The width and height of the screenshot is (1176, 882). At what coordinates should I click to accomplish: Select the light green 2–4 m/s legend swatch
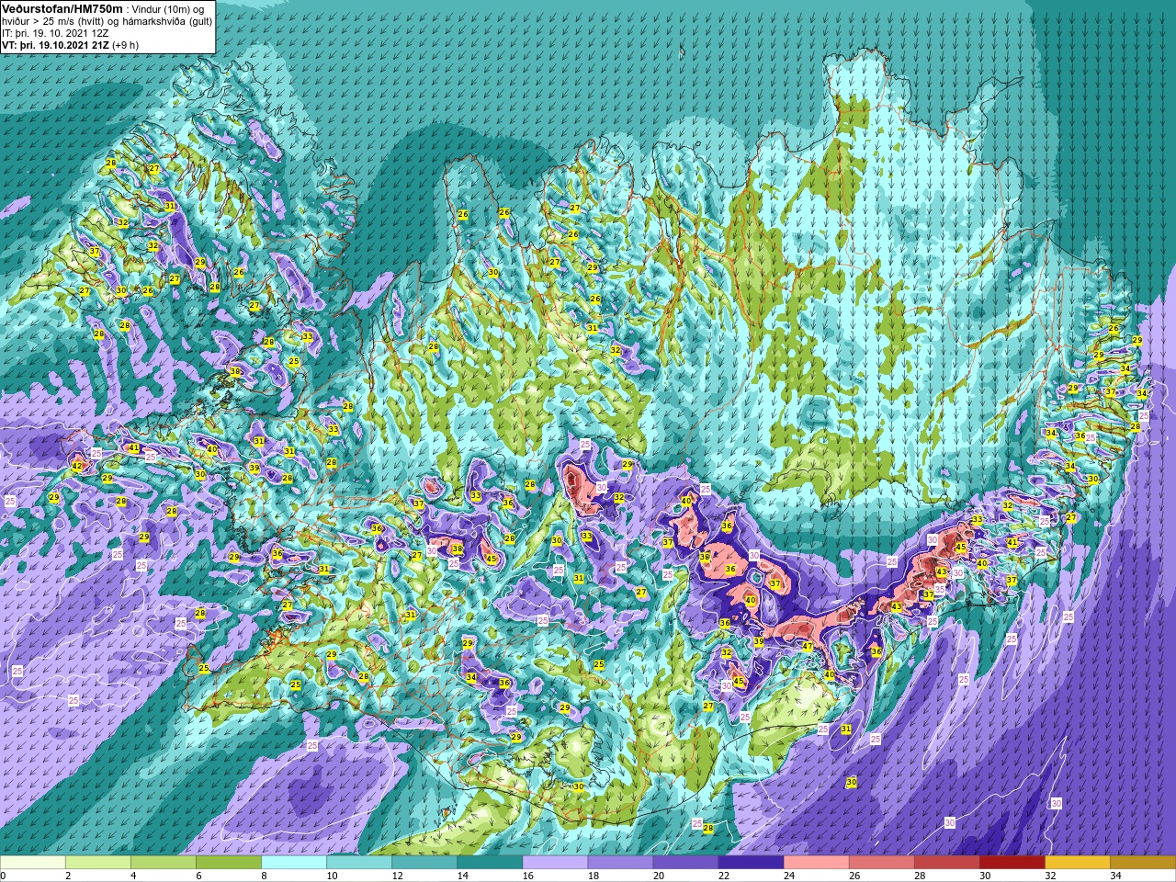pos(98,863)
